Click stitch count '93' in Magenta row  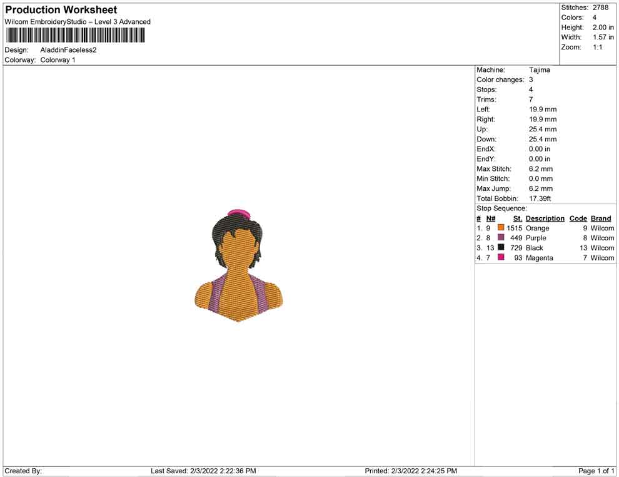click(518, 258)
